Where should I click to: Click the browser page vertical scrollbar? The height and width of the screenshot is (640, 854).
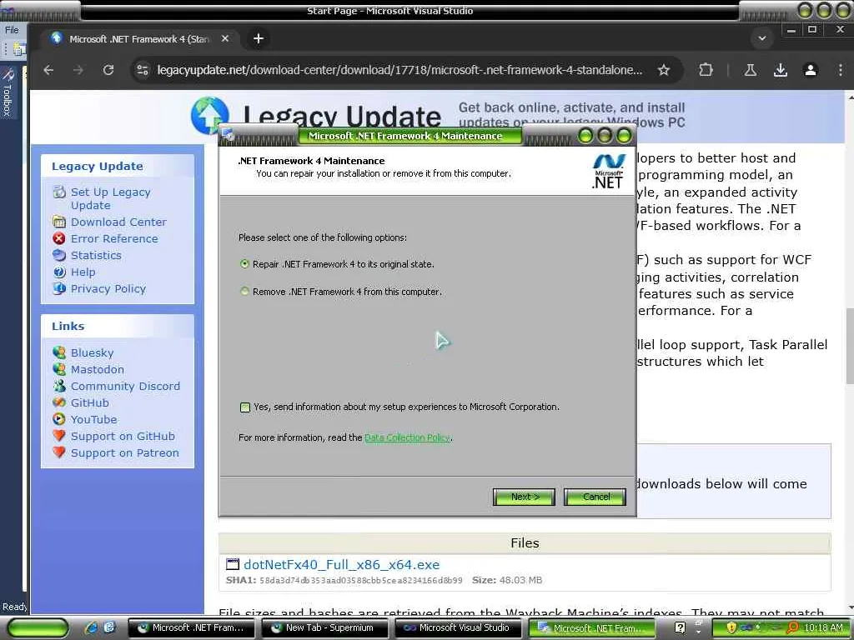coord(850,346)
